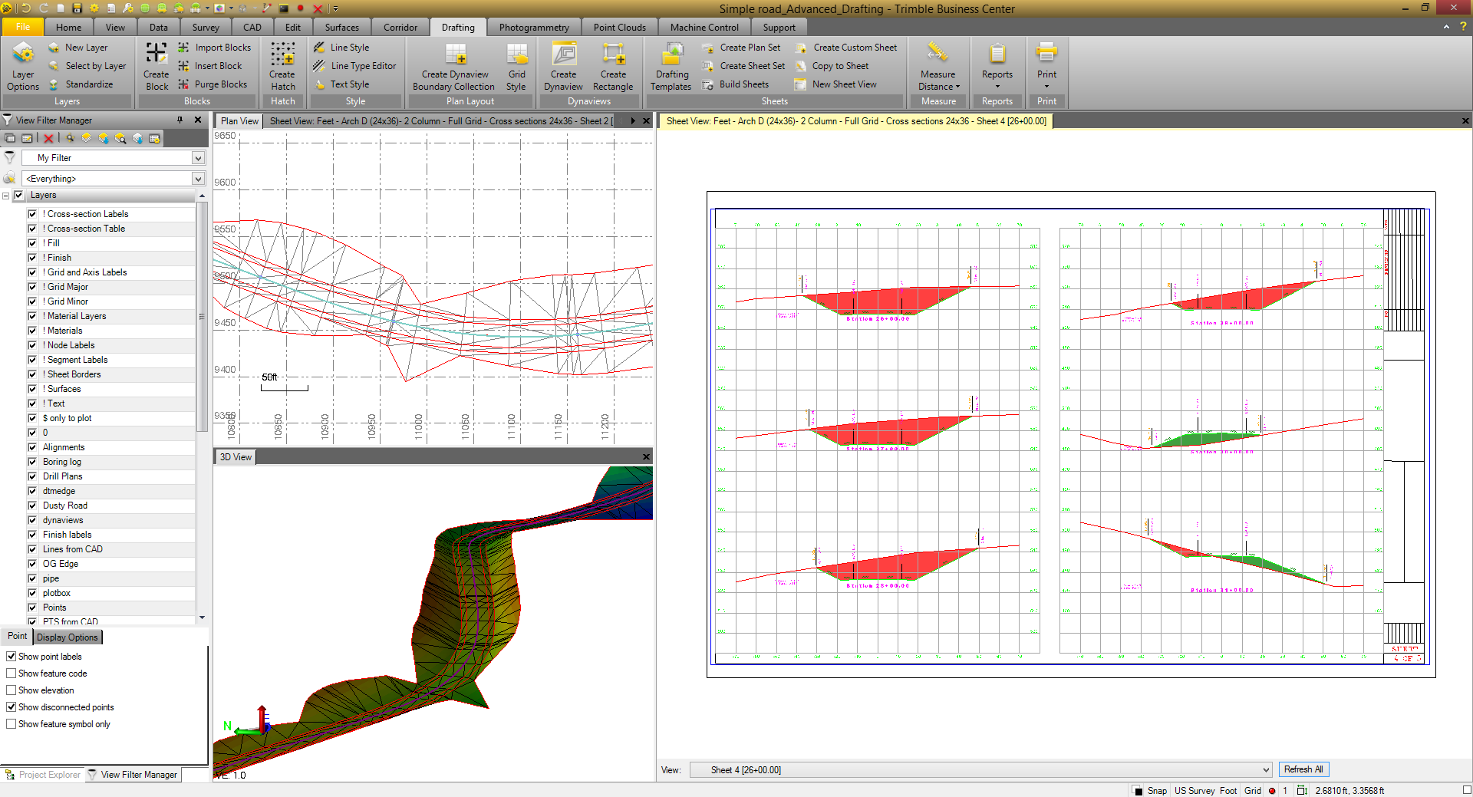Pin the View Filter Manager panel
Image resolution: width=1473 pixels, height=797 pixels.
pyautogui.click(x=180, y=120)
